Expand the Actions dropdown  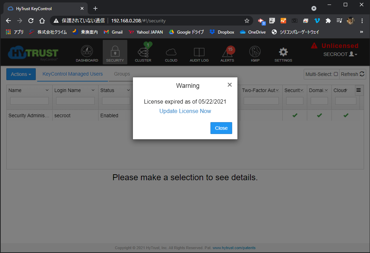click(x=21, y=74)
